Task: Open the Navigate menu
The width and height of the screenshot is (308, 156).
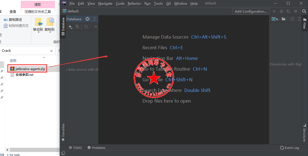Action: click(x=105, y=4)
